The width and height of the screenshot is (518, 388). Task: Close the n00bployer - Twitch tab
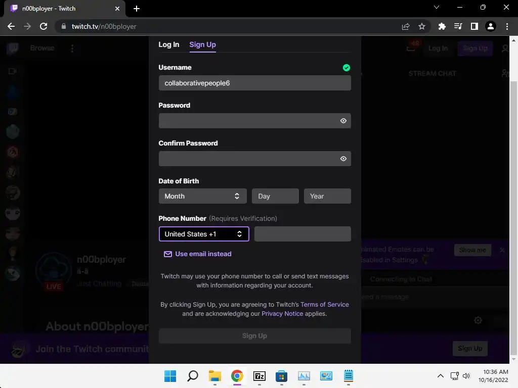coord(117,9)
